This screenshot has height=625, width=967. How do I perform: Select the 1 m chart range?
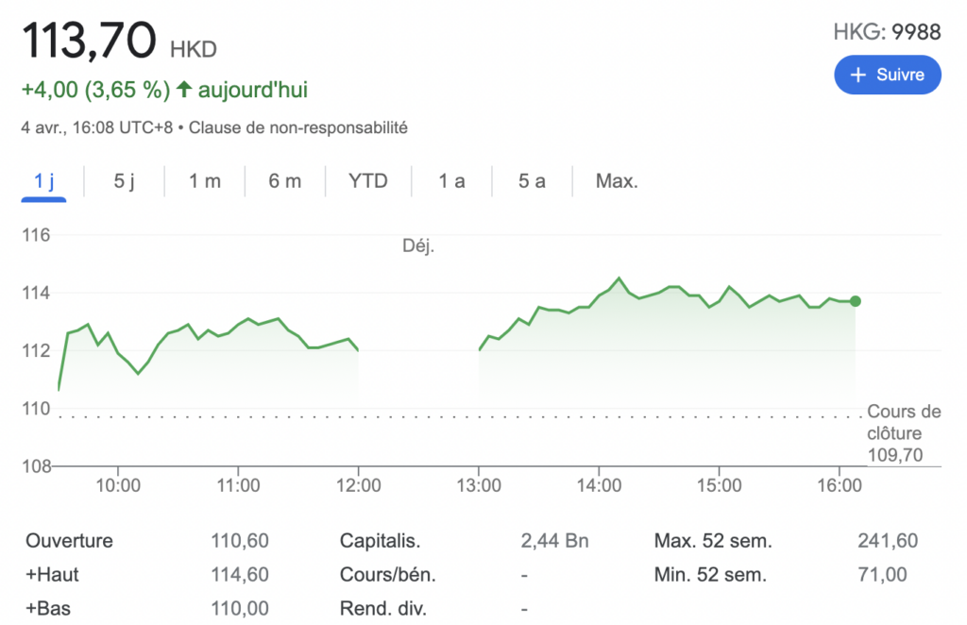[204, 180]
